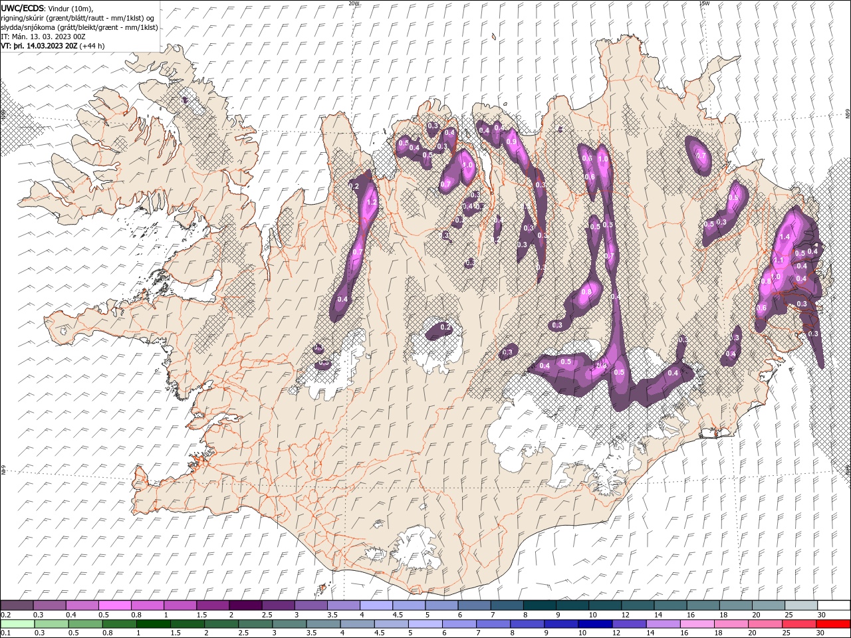The height and width of the screenshot is (638, 851).
Task: Select the rain legend swatch labeled 25
Action: click(x=798, y=624)
